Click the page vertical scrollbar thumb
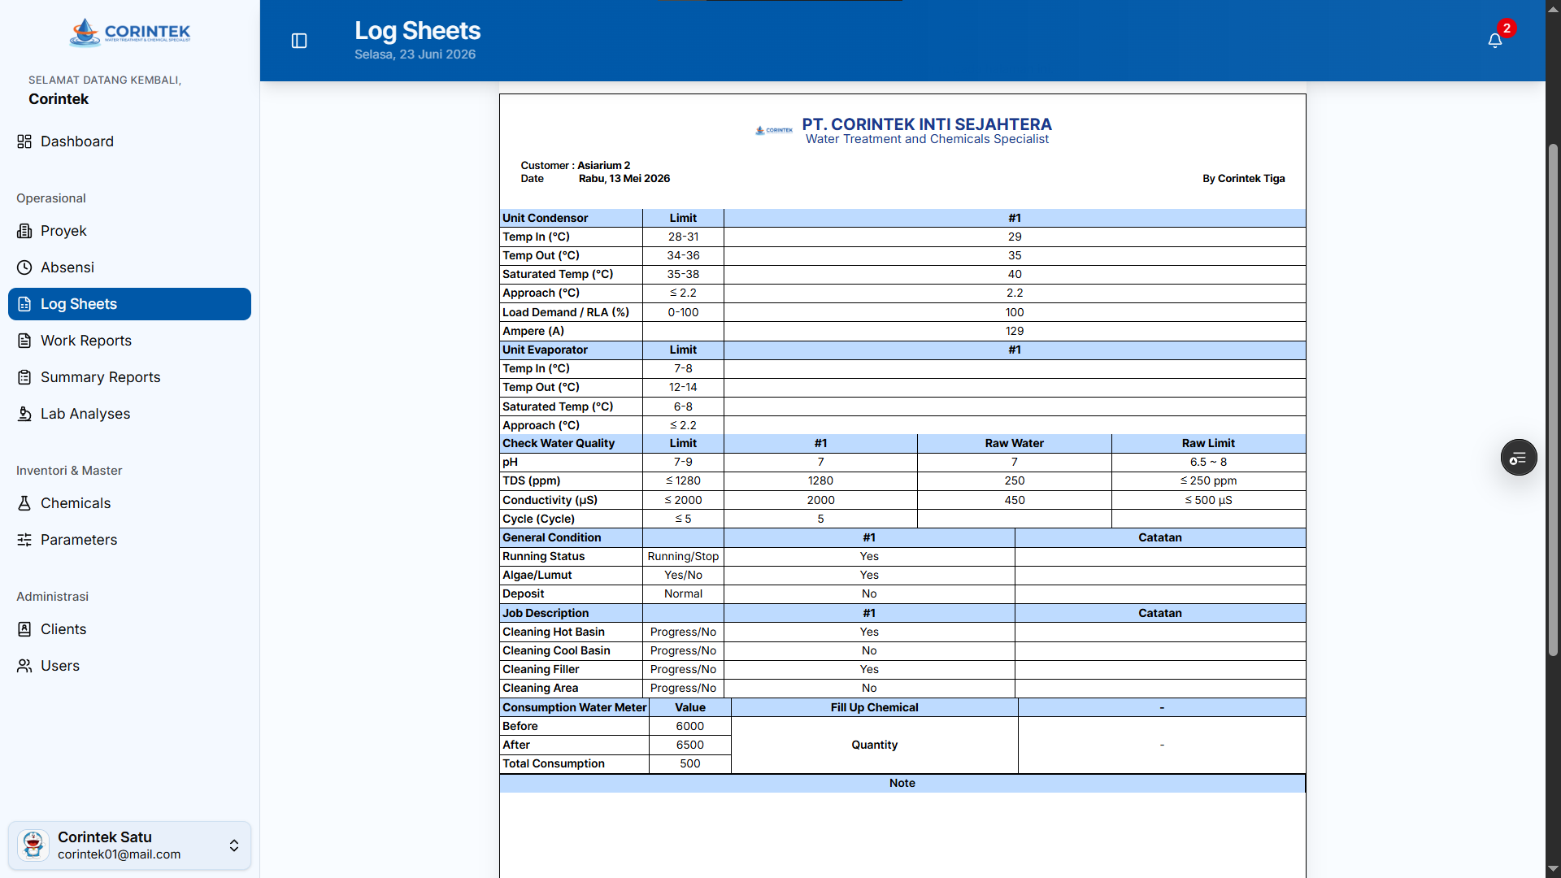Image resolution: width=1561 pixels, height=878 pixels. coord(1553,400)
